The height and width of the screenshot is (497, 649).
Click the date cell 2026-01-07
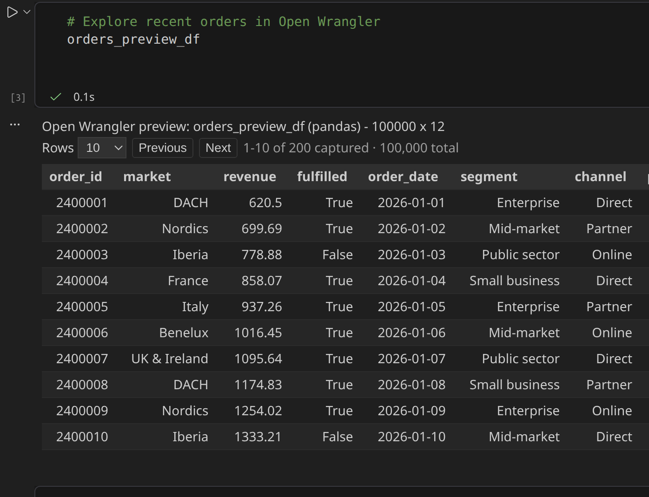(x=411, y=359)
